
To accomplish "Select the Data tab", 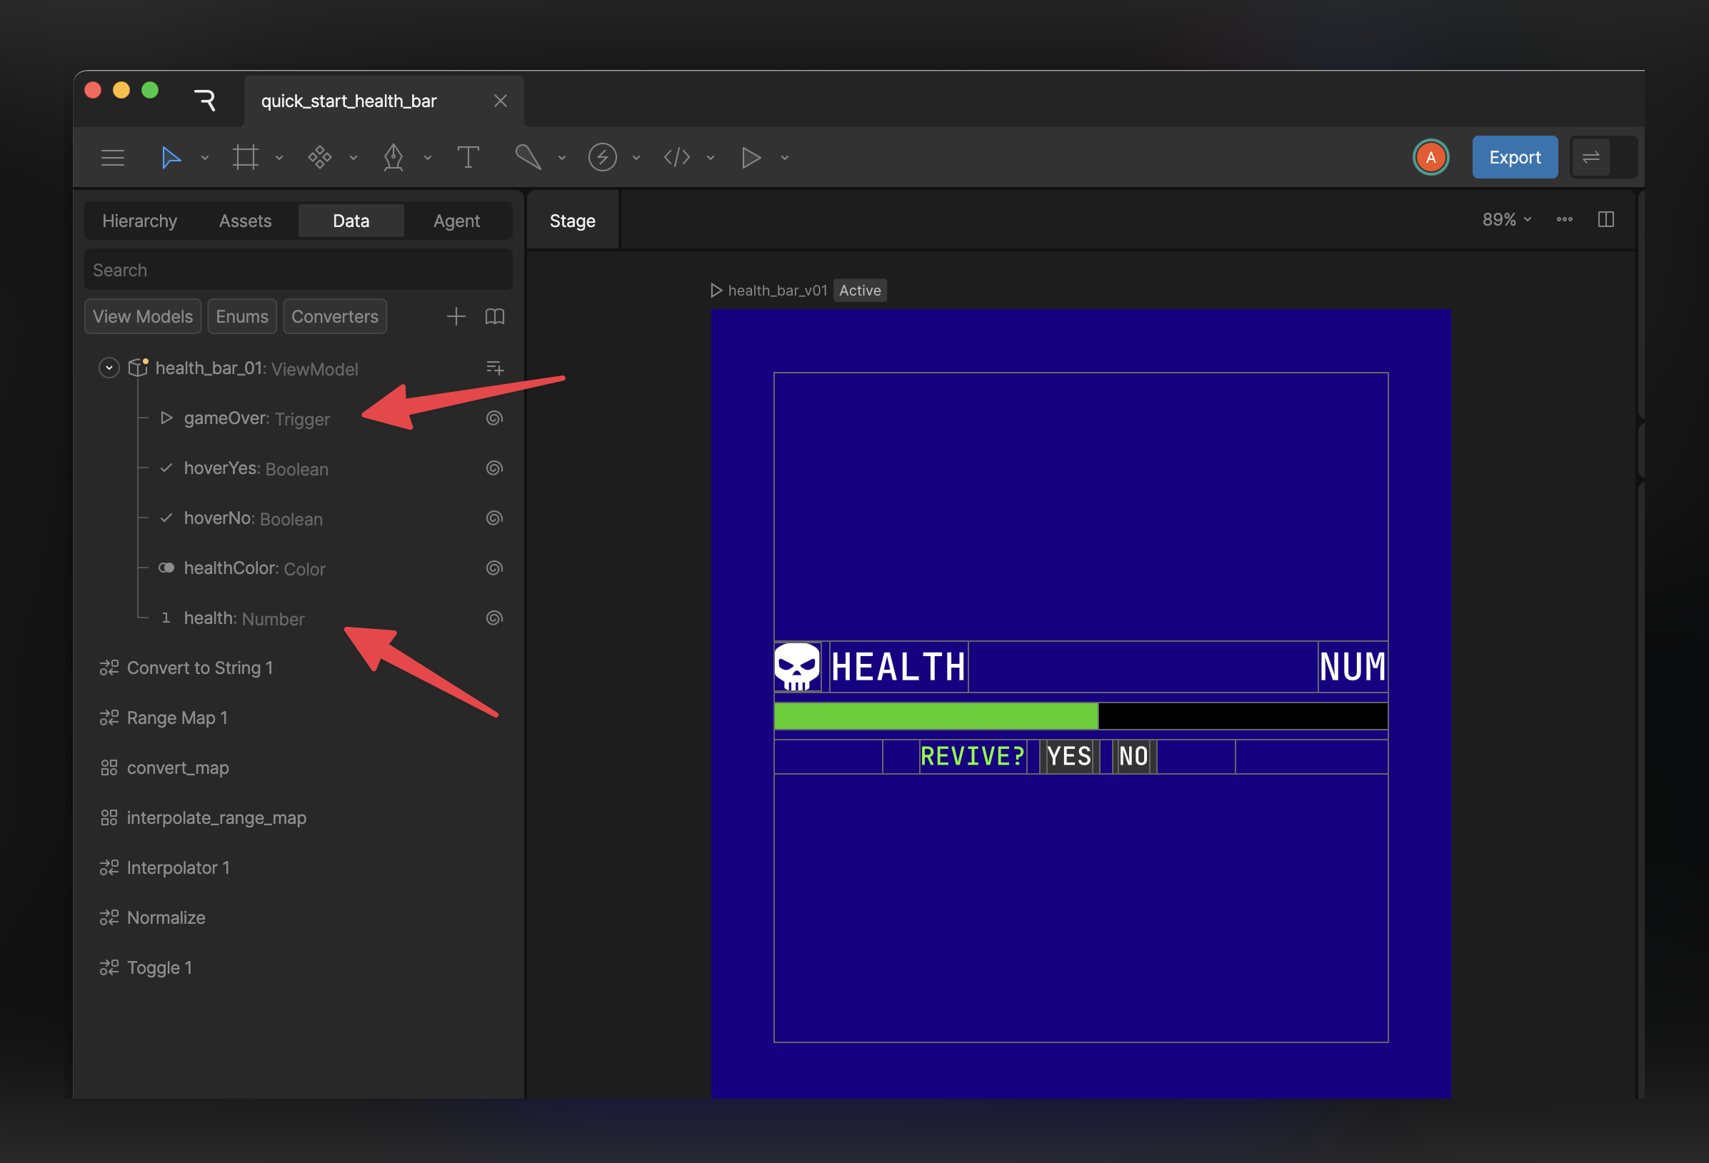I will pos(351,221).
